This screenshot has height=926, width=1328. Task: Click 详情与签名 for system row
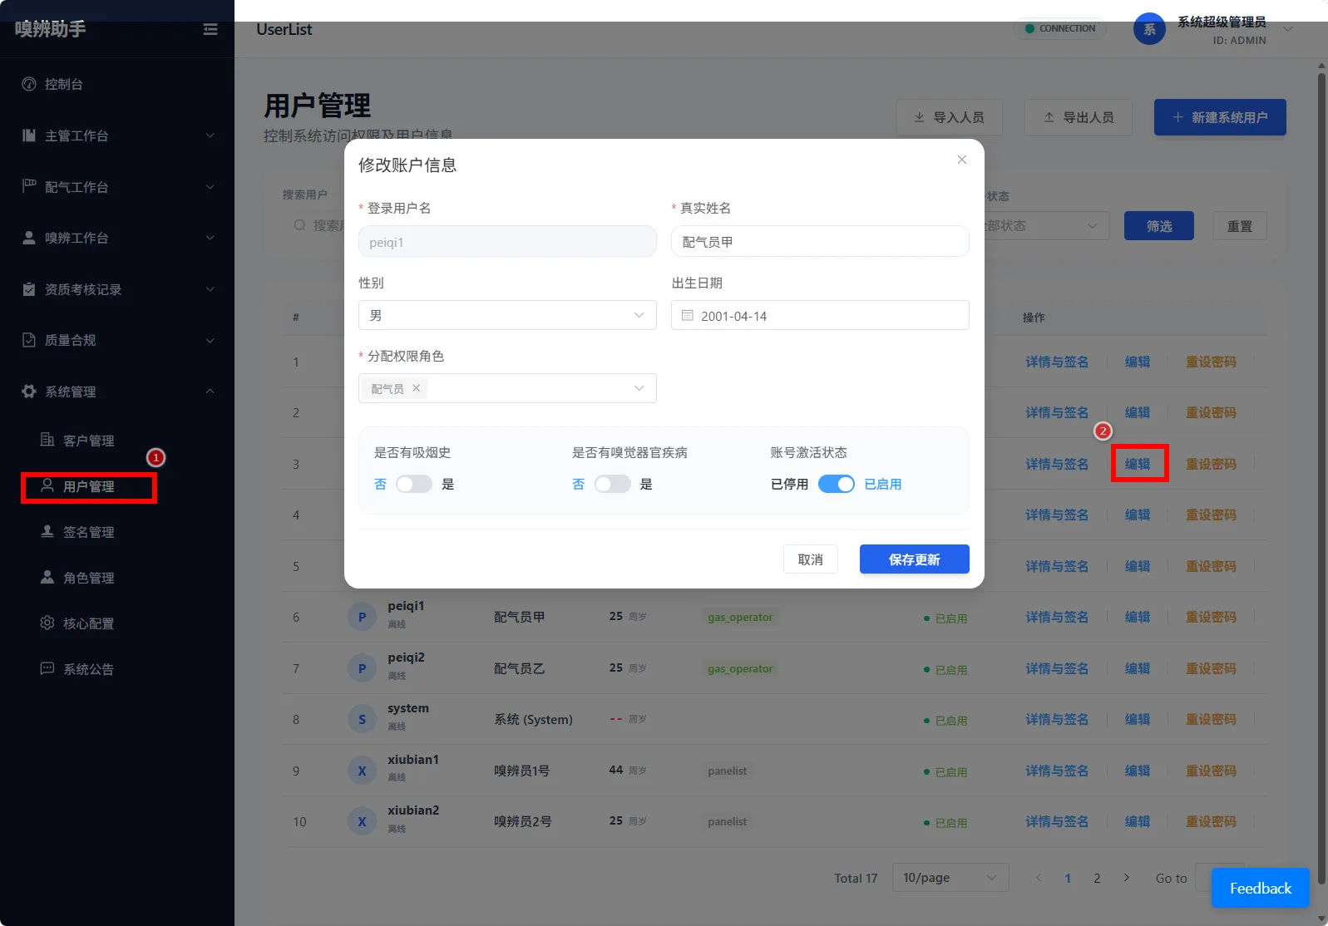[1056, 720]
